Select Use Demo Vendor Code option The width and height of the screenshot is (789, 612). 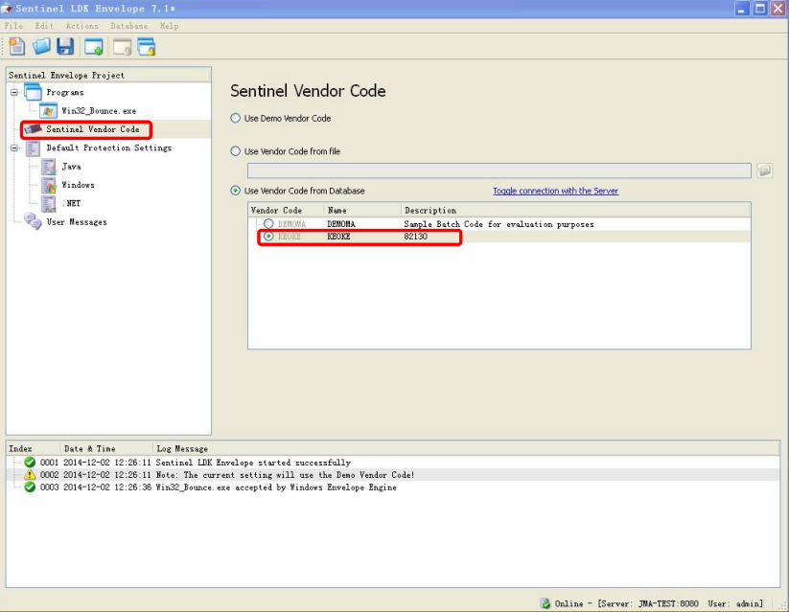pos(236,119)
